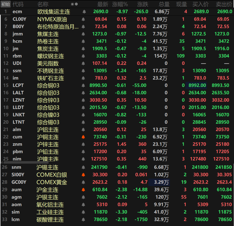
Task: Sort by the 卖出价 column header
Action: tap(224, 4)
